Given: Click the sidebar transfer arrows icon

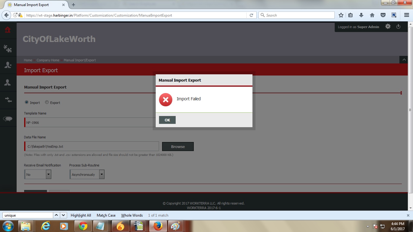Looking at the screenshot, I should (x=8, y=100).
